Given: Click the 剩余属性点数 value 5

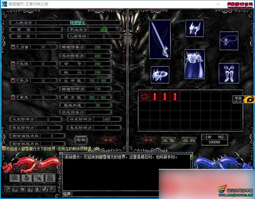Looking at the screenshot, I should (52, 136).
